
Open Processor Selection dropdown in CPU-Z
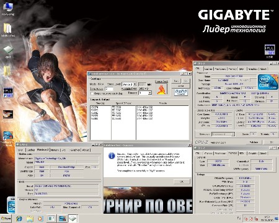point(223,134)
